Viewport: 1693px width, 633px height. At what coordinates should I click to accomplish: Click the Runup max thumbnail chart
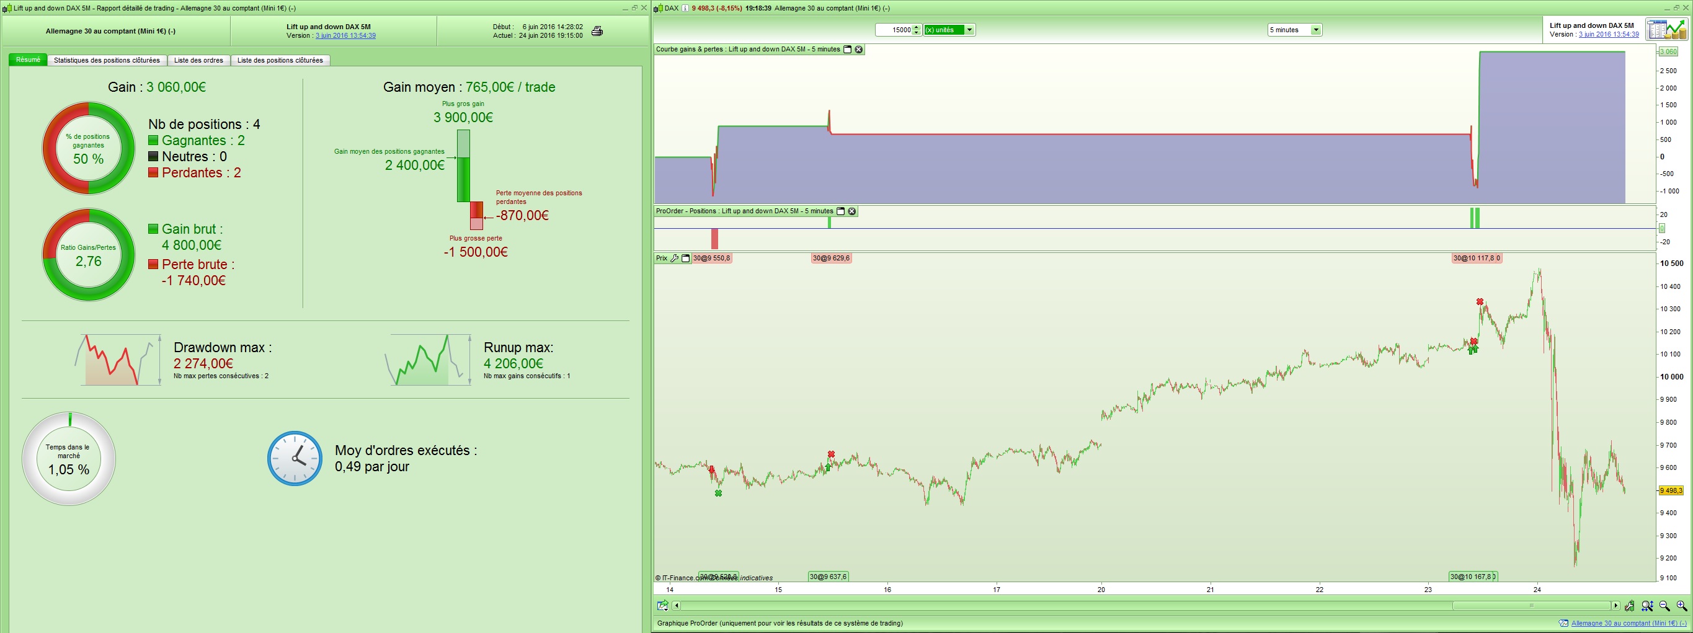click(429, 360)
